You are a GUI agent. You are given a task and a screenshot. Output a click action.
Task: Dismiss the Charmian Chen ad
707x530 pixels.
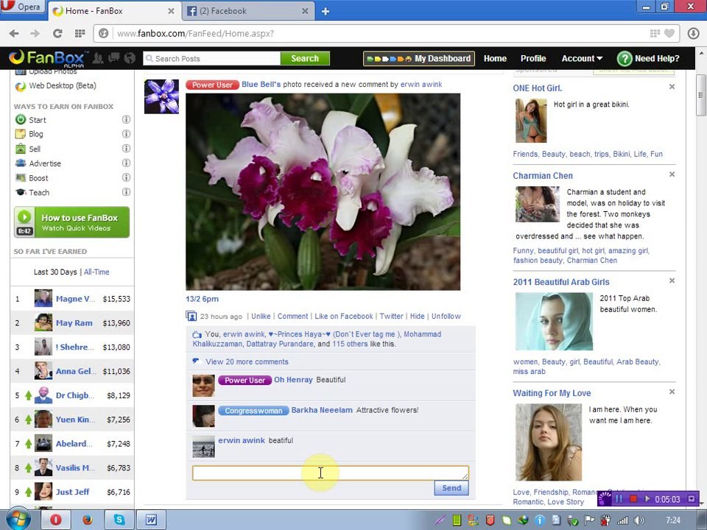tap(672, 175)
